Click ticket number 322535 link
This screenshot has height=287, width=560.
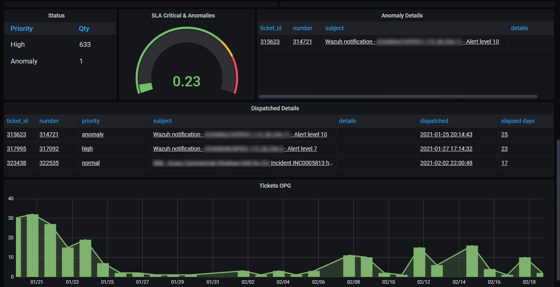[49, 163]
